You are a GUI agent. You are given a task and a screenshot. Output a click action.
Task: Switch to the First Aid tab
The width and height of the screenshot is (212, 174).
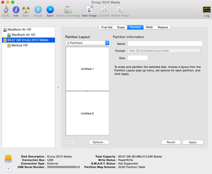(107, 27)
